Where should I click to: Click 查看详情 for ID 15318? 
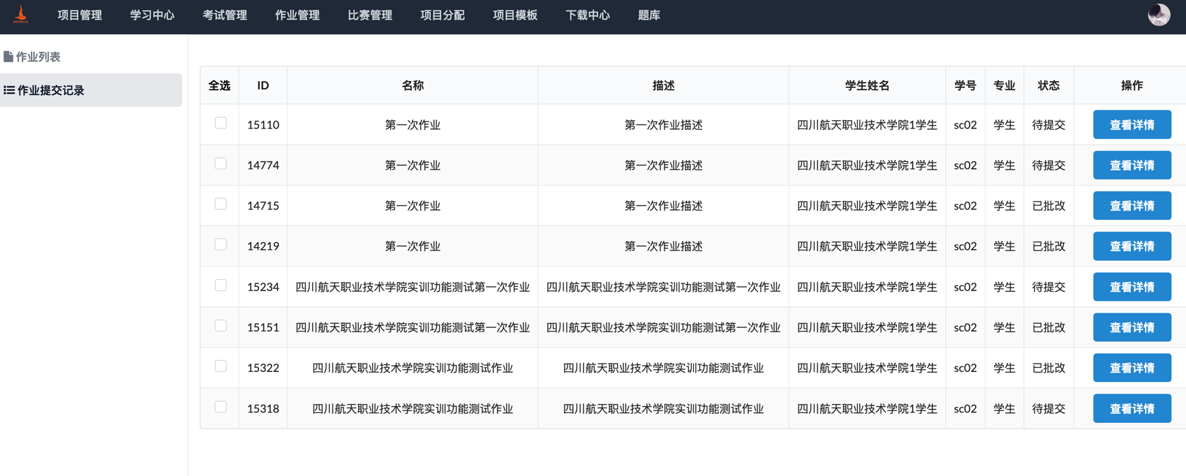coord(1132,408)
